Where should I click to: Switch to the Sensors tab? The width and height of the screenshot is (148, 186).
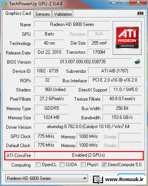click(43, 14)
